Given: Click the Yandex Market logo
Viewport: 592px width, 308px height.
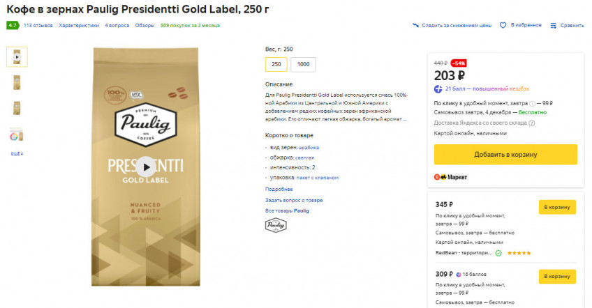Looking at the screenshot, I should pyautogui.click(x=450, y=177).
